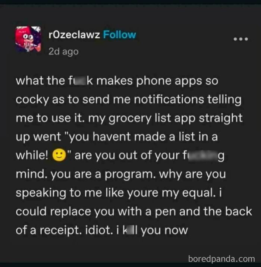The image size is (261, 267).
Task: Click the word 'notifications' in the post
Action: 169,99
